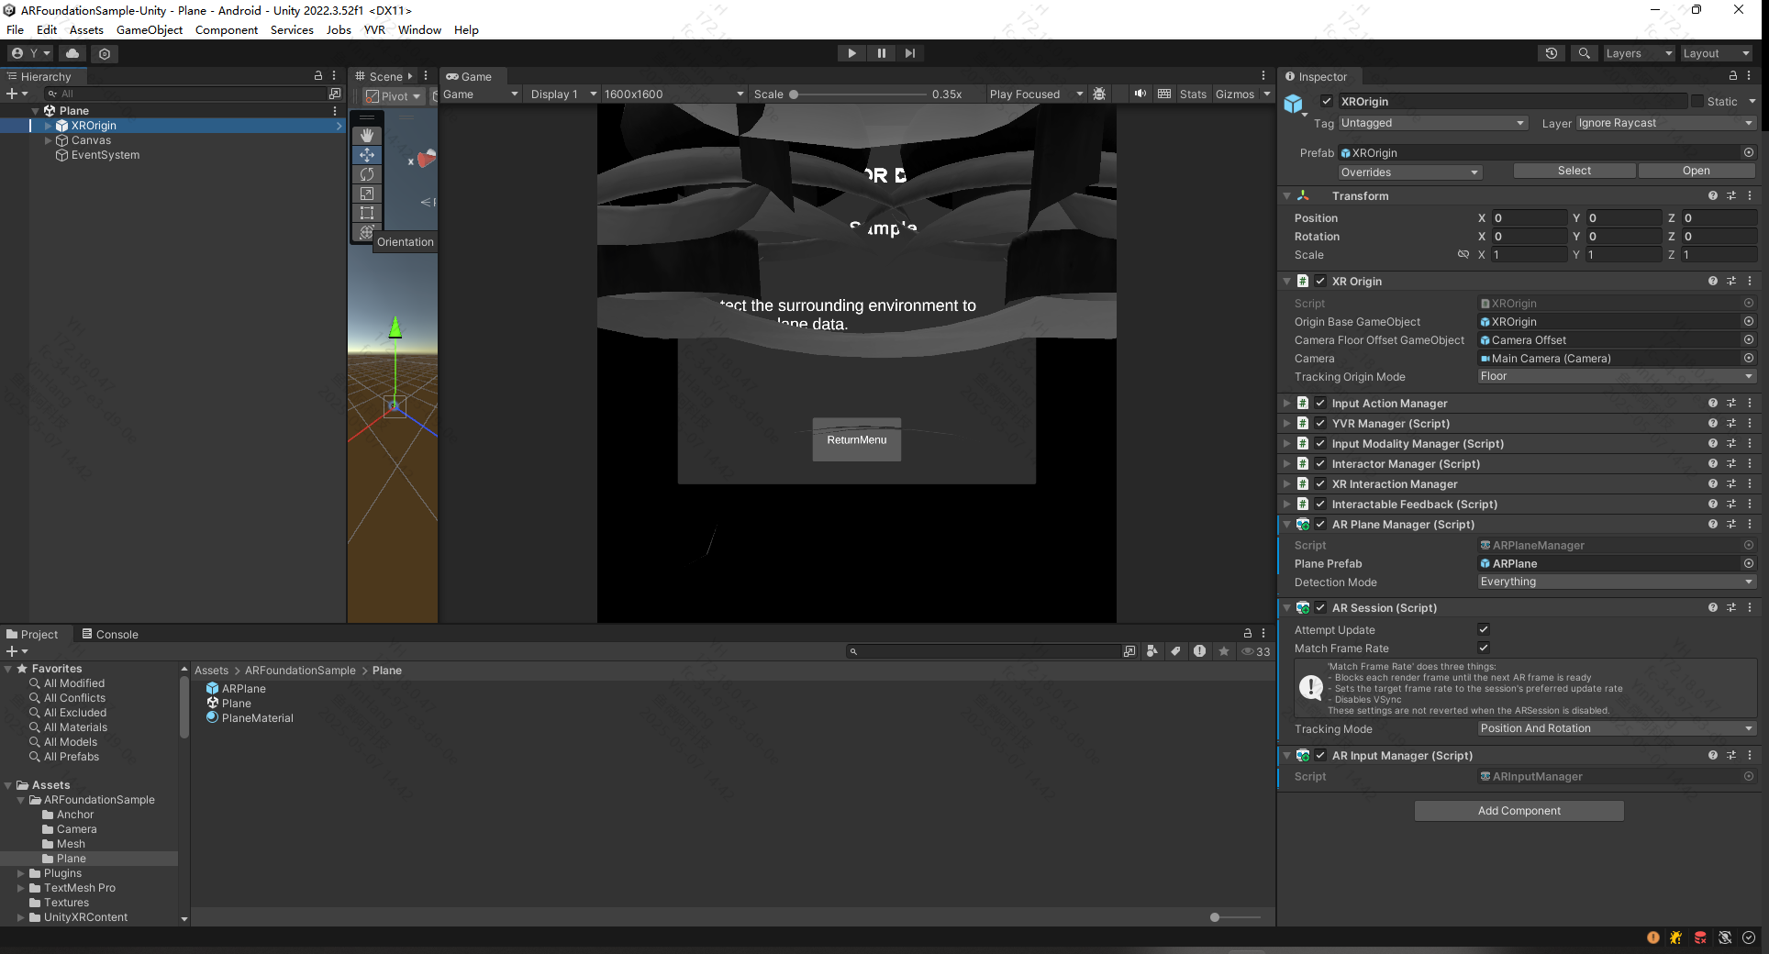
Task: Select the Move tool in Scene view
Action: [367, 155]
